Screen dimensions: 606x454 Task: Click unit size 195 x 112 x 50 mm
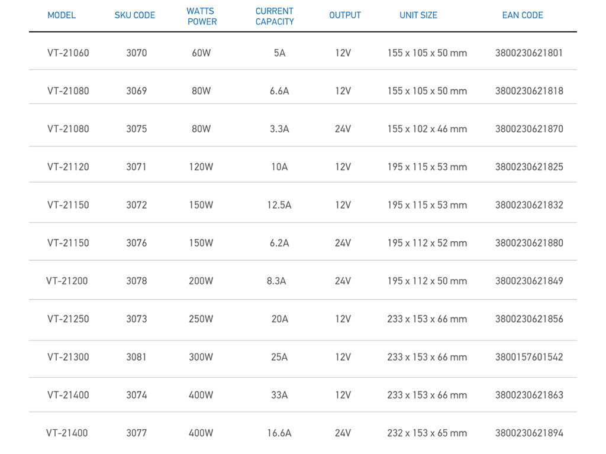pos(427,281)
